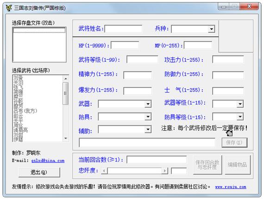This screenshot has width=264, height=199.
Task: Click the MP(0-255) input box
Action: [x=198, y=45]
